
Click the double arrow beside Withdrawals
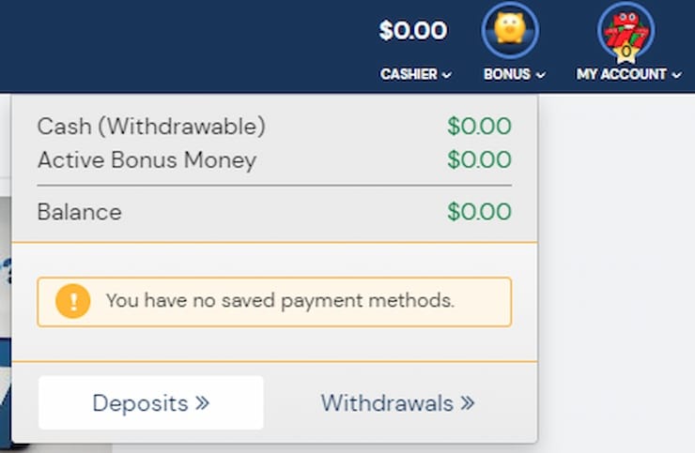tap(467, 403)
